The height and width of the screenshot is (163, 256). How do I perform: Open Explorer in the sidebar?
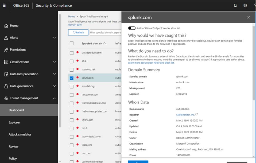pyautogui.click(x=14, y=122)
